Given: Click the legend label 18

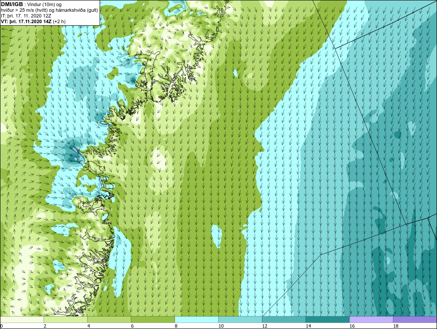Looking at the screenshot, I should click(x=396, y=326).
